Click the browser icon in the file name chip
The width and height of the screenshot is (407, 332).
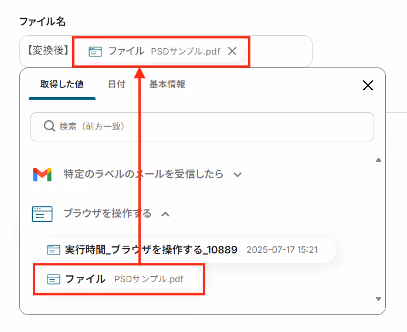click(95, 52)
